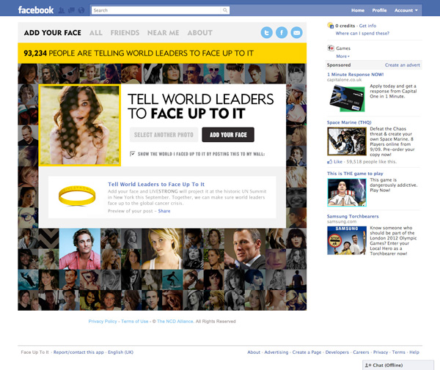Click the yellow Livestrong wristband image
This screenshot has width=440, height=370.
77,196
